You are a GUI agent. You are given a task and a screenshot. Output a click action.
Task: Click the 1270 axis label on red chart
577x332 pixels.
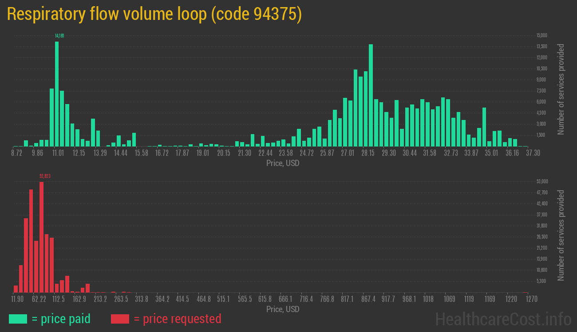[x=531, y=299]
